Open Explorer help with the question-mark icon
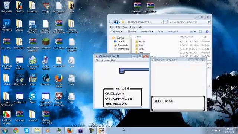 pyautogui.click(x=207, y=32)
